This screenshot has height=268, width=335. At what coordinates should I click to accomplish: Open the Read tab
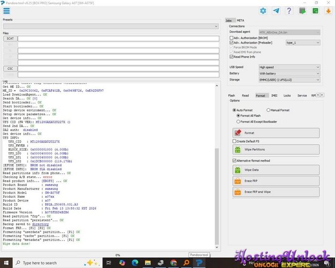point(245,95)
